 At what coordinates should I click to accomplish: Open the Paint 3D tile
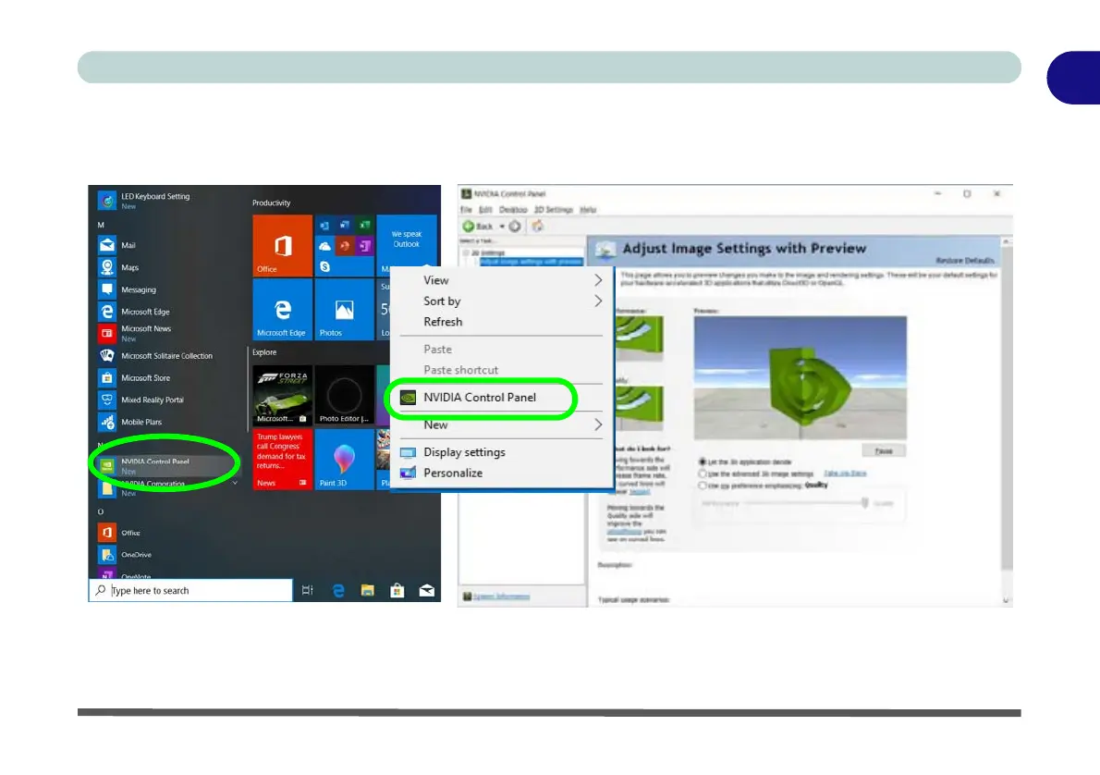pos(344,459)
